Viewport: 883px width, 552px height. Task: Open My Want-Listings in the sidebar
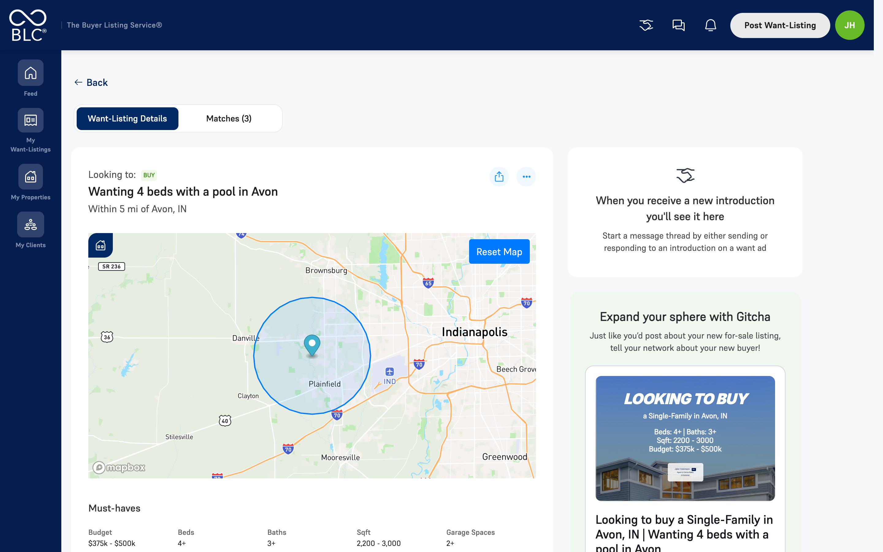coord(31,120)
